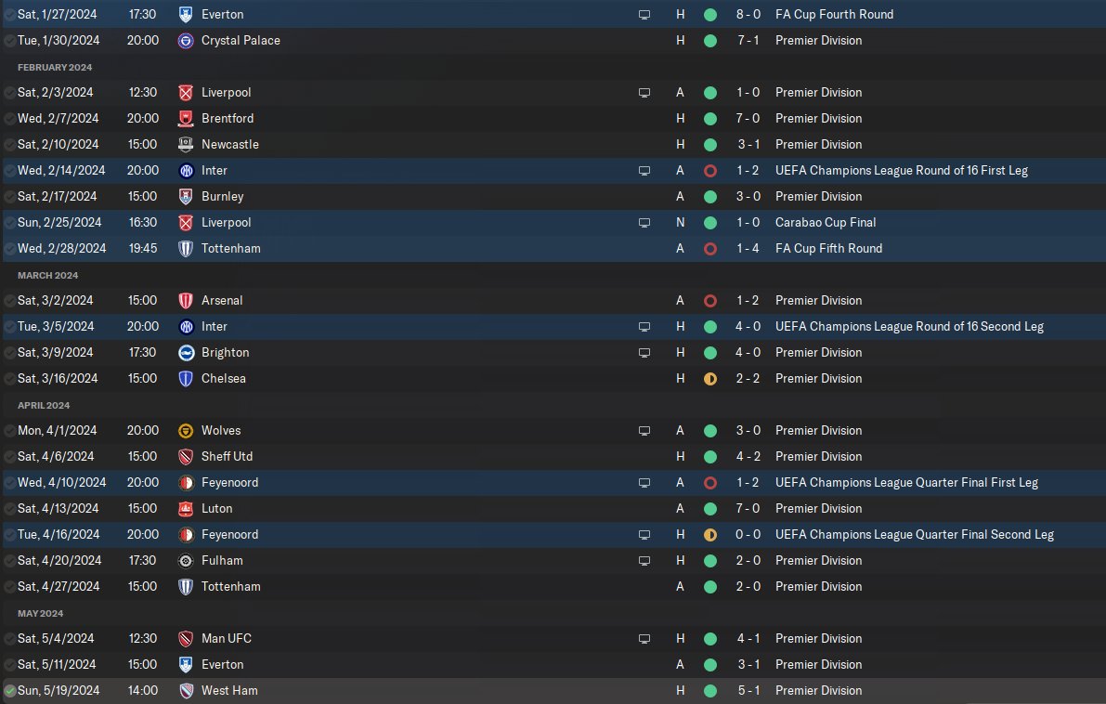Click TV icon on the Fulham match row
The width and height of the screenshot is (1106, 704).
click(644, 561)
